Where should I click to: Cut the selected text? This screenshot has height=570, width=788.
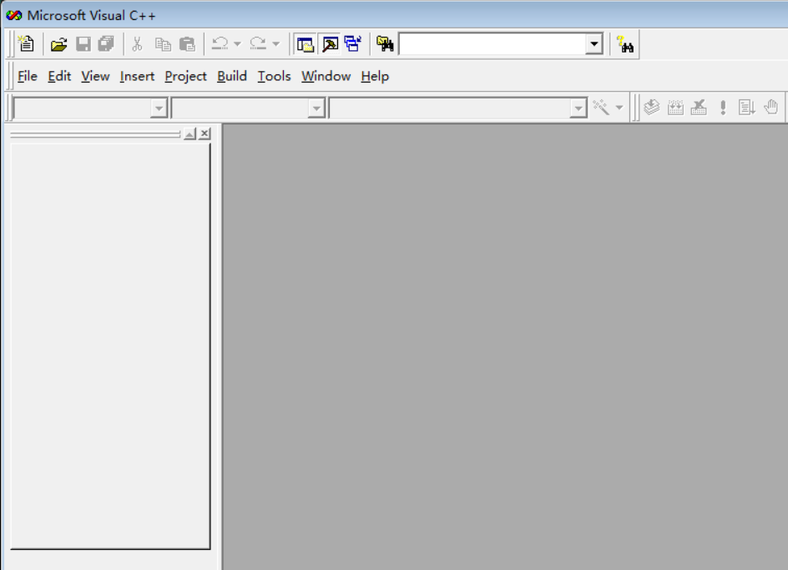point(136,43)
